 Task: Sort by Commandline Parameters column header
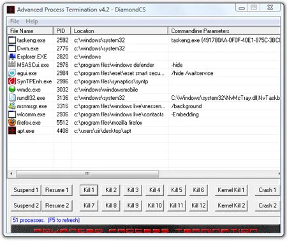(224, 31)
